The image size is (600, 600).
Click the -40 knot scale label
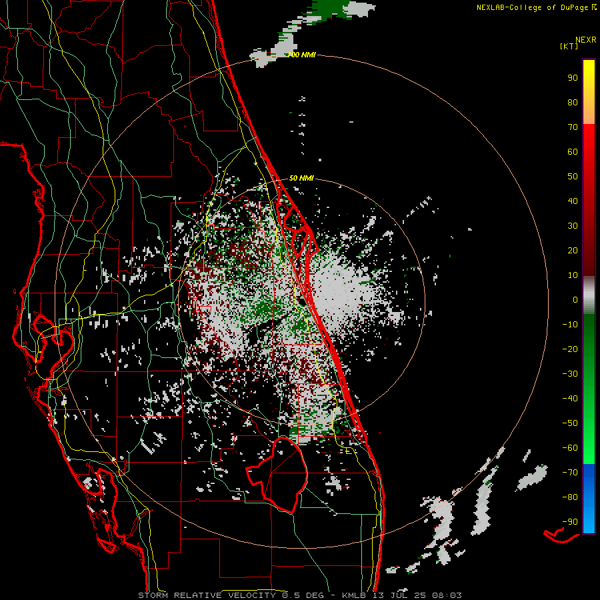(570, 399)
